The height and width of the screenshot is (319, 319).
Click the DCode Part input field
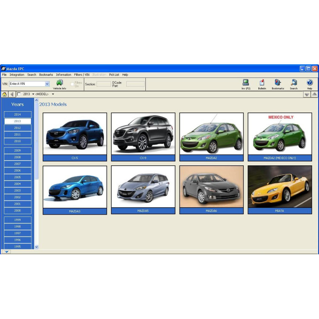[135, 84]
